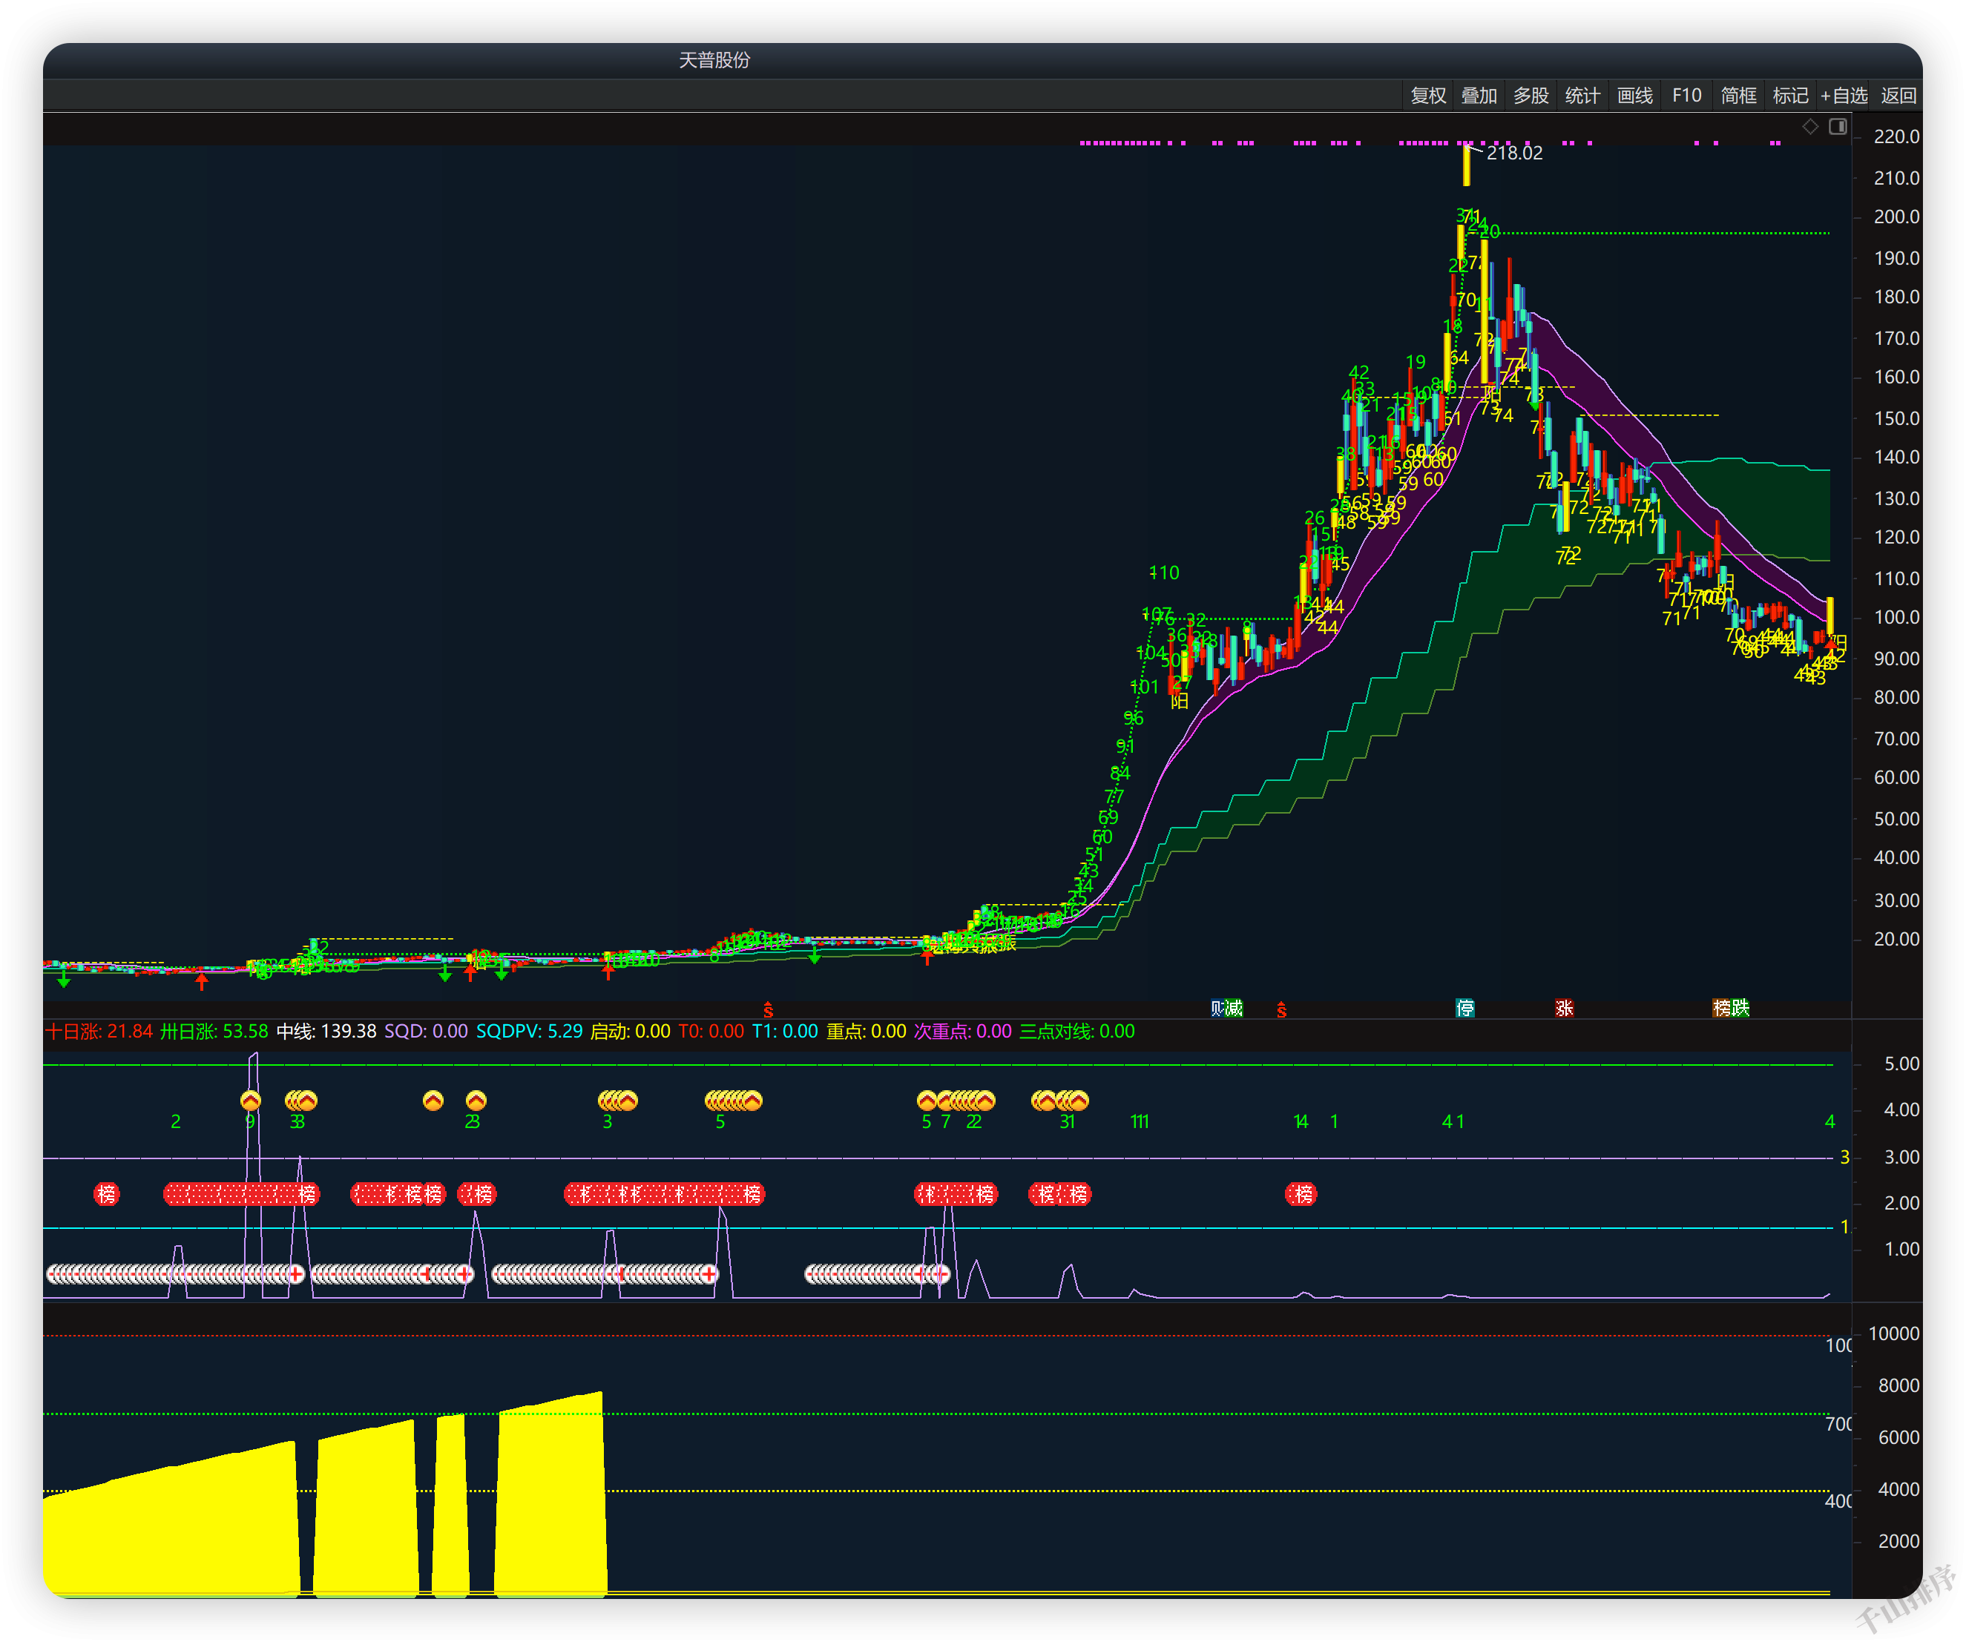Add stock via +自选 button

[x=1844, y=96]
